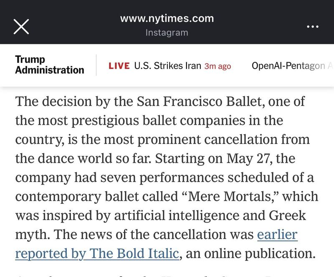Click the red LIVE badge
Image resolution: width=334 pixels, height=277 pixels.
click(119, 66)
